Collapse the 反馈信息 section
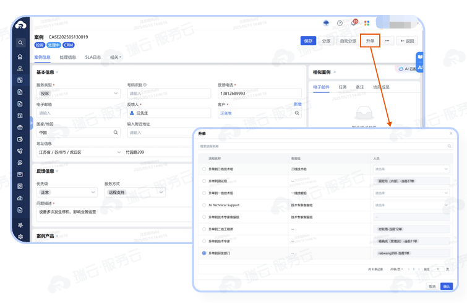The width and height of the screenshot is (467, 303). point(57,171)
